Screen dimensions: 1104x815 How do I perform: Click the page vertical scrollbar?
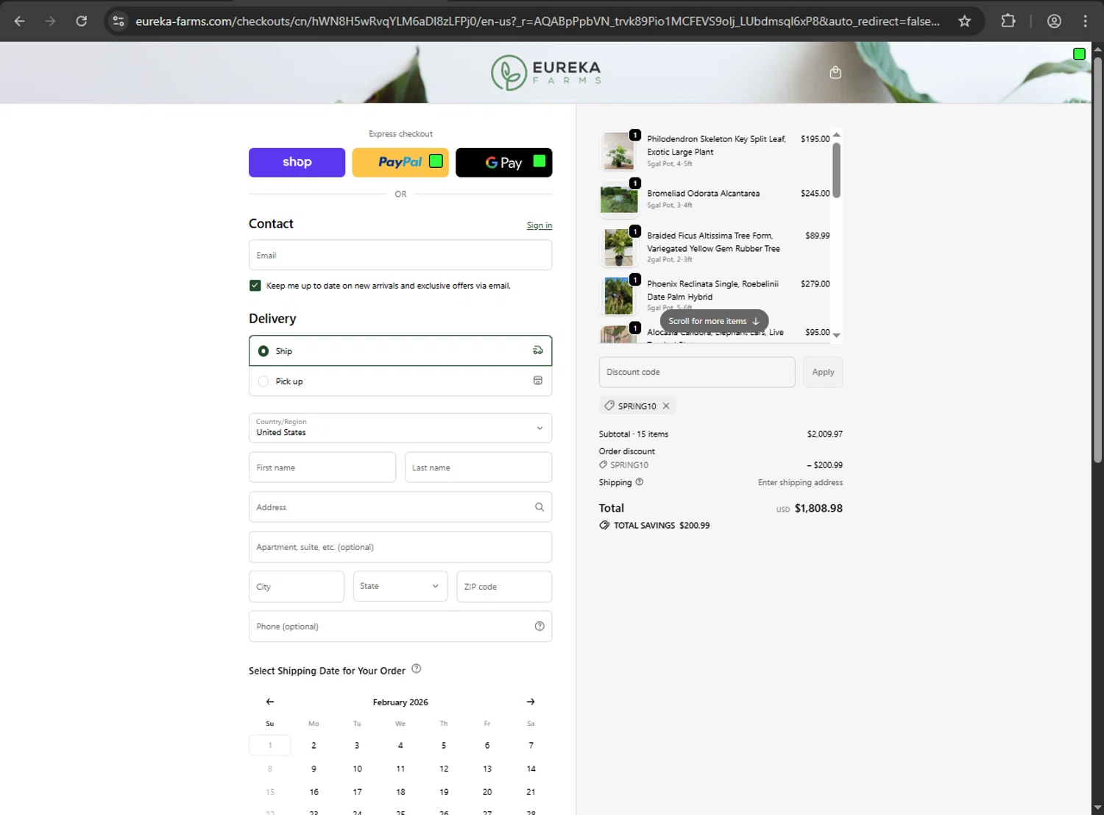pos(1097,259)
